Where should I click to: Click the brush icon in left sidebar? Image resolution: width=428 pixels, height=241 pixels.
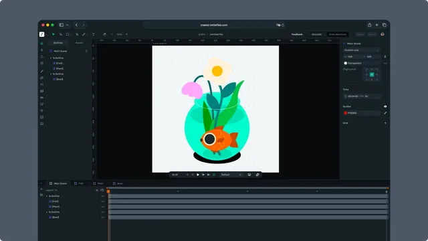pyautogui.click(x=41, y=72)
